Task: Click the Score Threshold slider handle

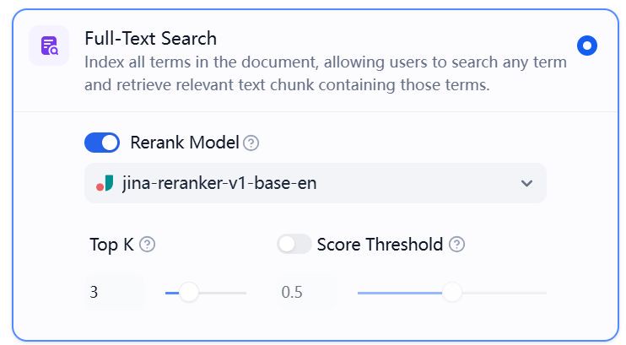Action: click(452, 293)
